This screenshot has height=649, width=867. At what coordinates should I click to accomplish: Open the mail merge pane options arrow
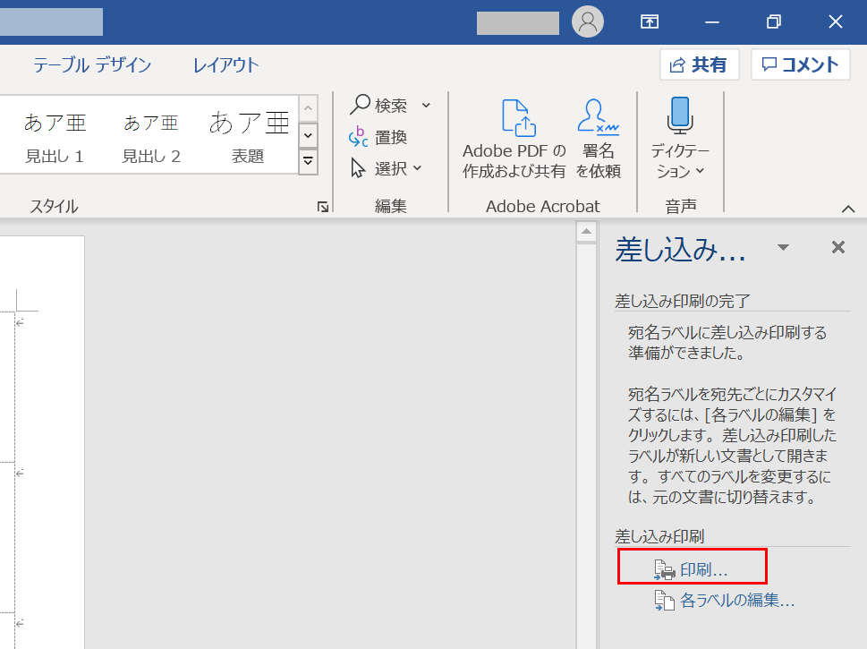point(783,248)
